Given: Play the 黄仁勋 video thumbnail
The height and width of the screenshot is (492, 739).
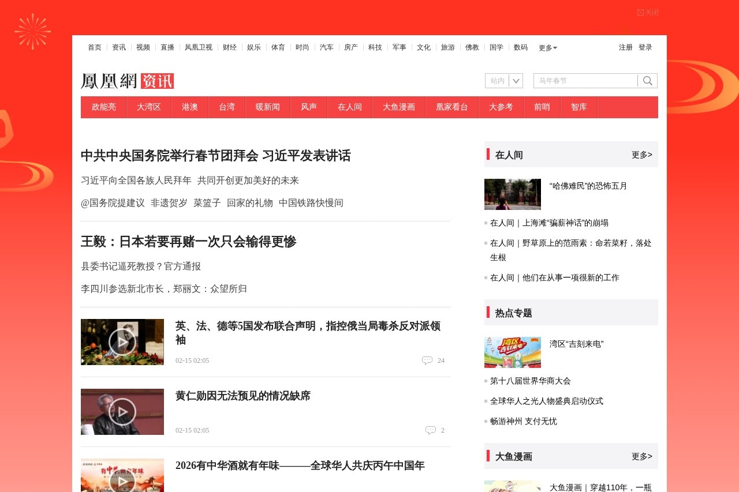Looking at the screenshot, I should click(x=122, y=412).
